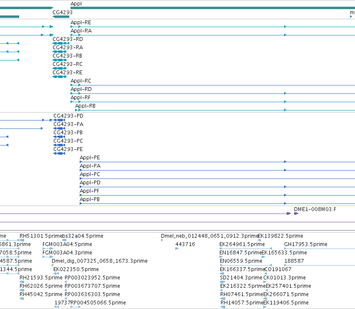Open the Appl-RD transcript
355x309 pixels.
point(81,89)
